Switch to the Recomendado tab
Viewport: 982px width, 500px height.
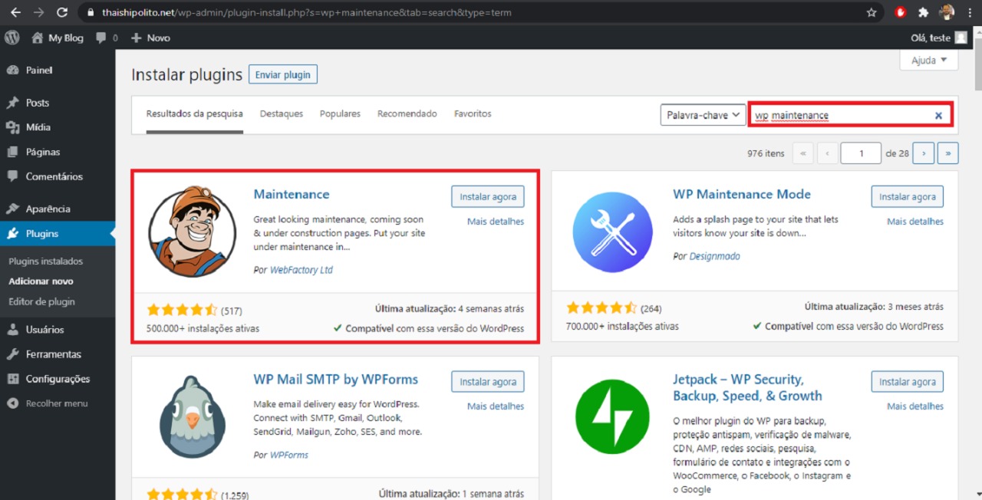click(x=407, y=114)
